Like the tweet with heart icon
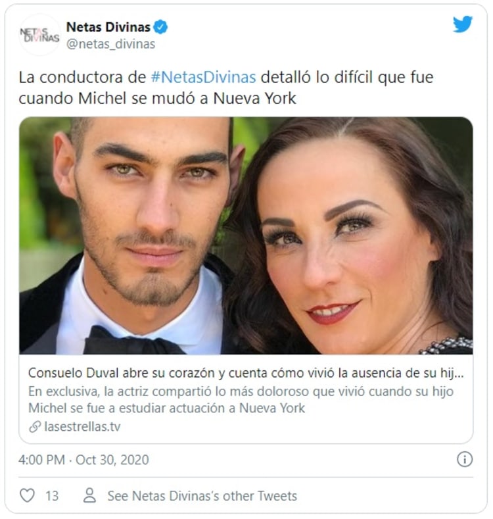The width and height of the screenshot is (493, 519). [27, 495]
